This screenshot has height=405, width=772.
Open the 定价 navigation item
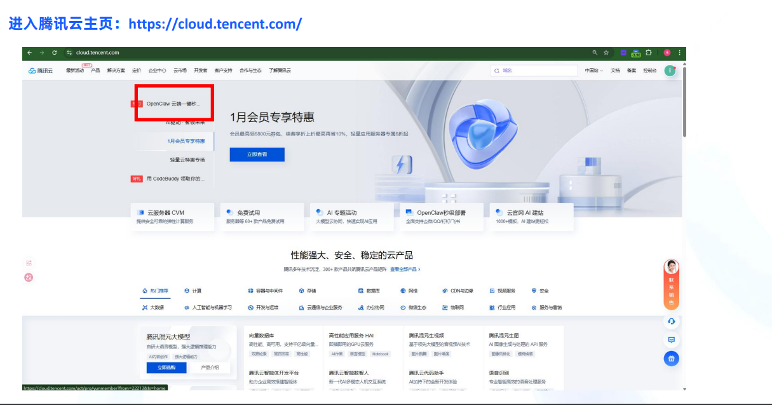tap(137, 71)
